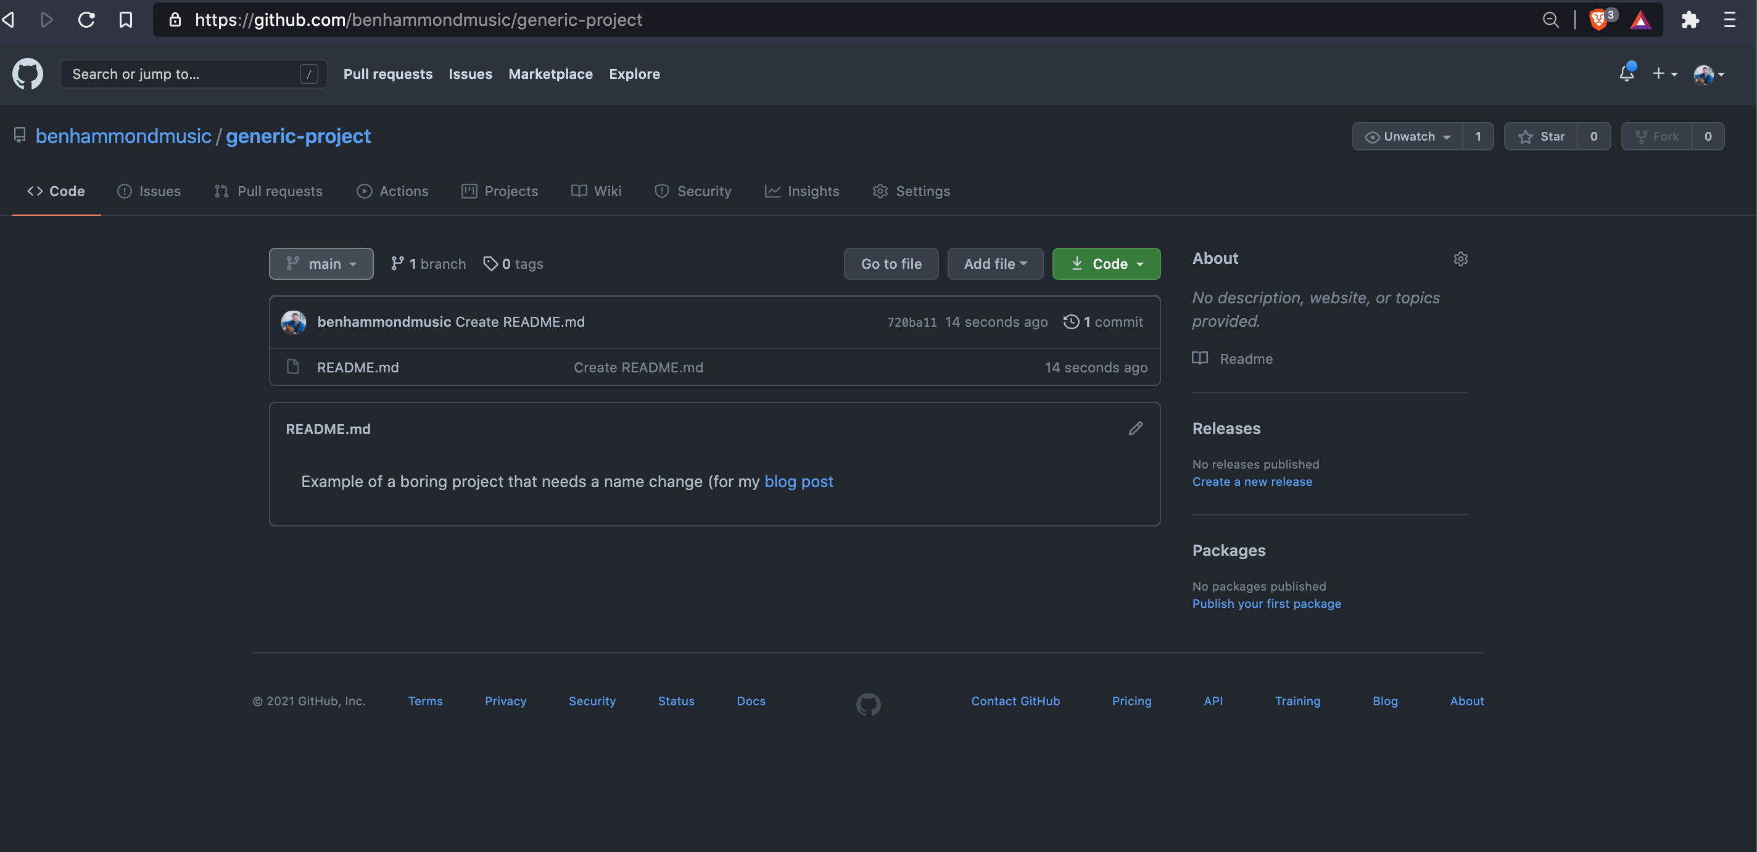Open the repository Pull requests tab
1757x852 pixels.
click(x=268, y=191)
